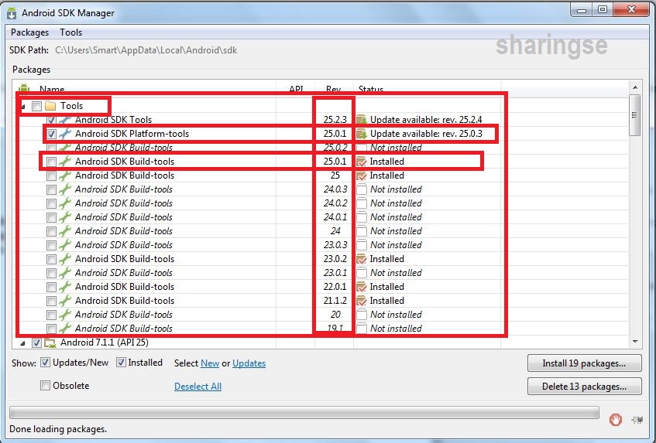Click the loading progress bar
Screen dimensions: 656x443
(304, 413)
